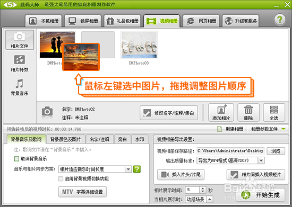The height and width of the screenshot is (207, 292).
Task: Select the 相片文件 sidebar item
Action: (x=20, y=40)
